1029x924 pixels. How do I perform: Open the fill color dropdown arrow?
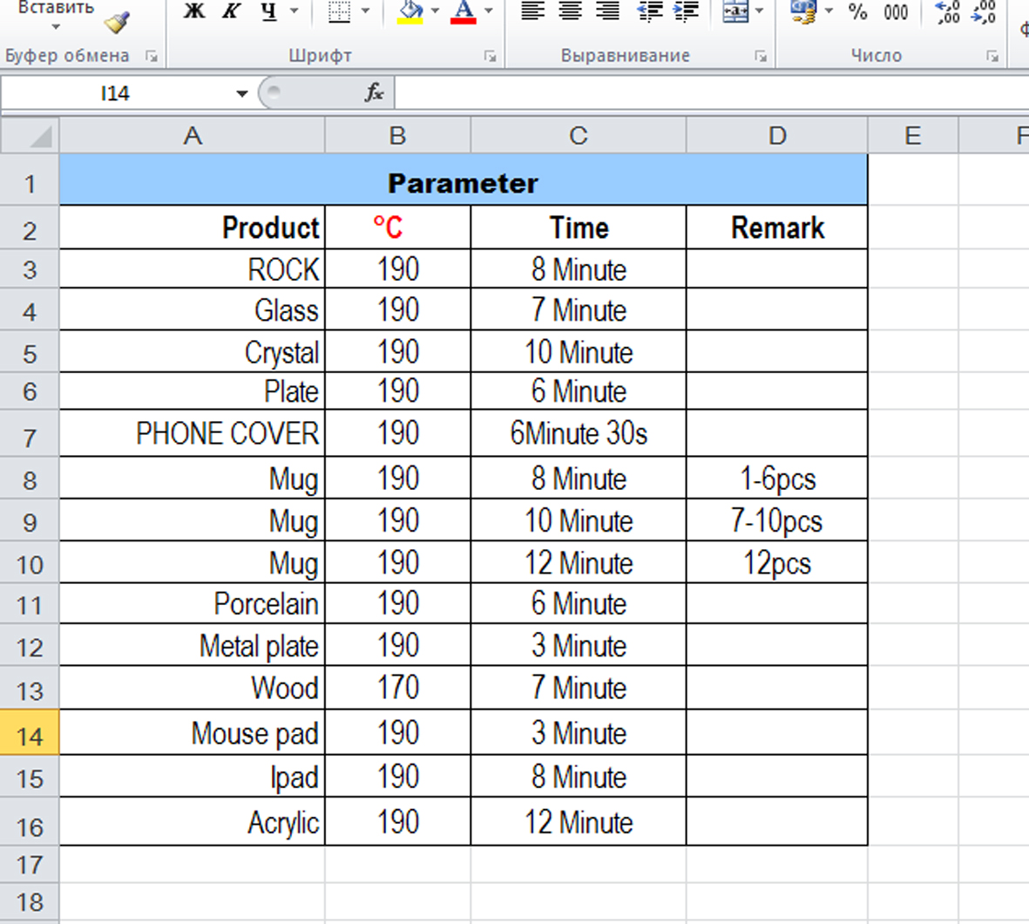tap(435, 10)
